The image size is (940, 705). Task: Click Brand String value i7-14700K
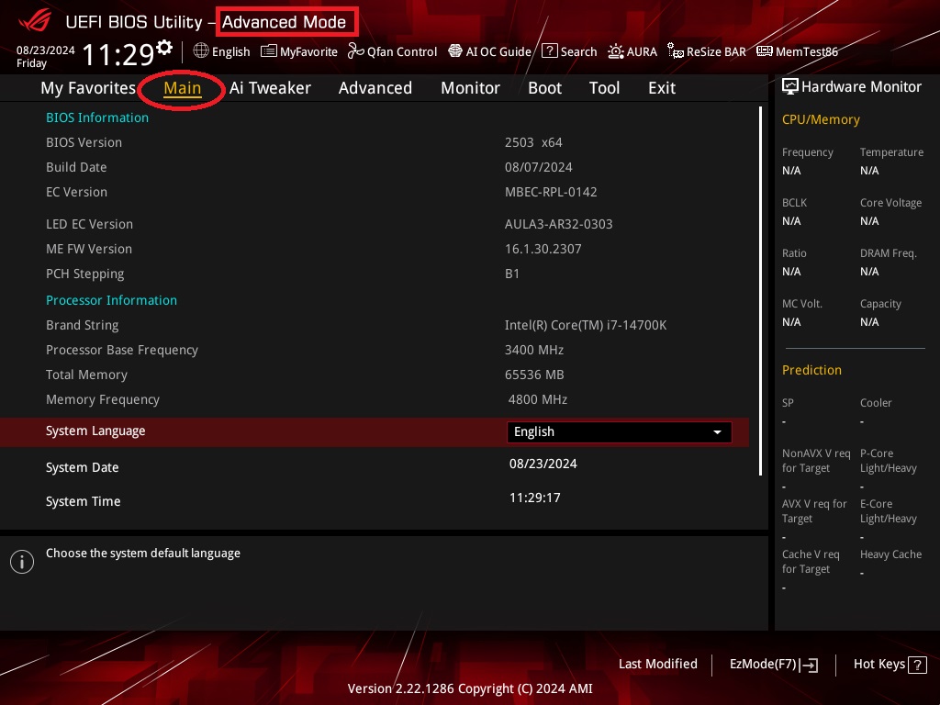(586, 325)
